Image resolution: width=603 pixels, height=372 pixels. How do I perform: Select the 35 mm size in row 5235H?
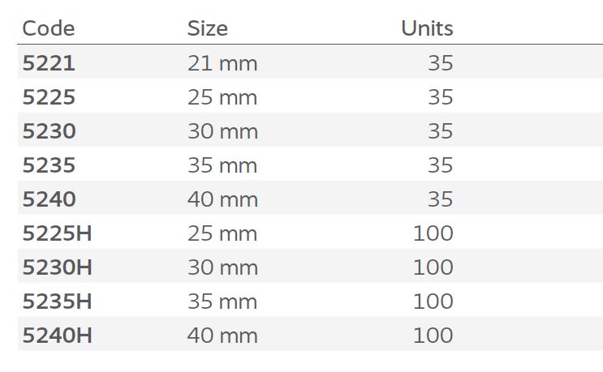[x=222, y=301]
